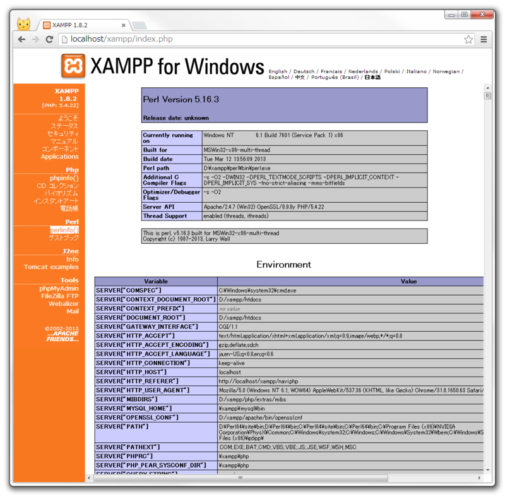
Task: Click the browser forward arrow
Action: 35,39
